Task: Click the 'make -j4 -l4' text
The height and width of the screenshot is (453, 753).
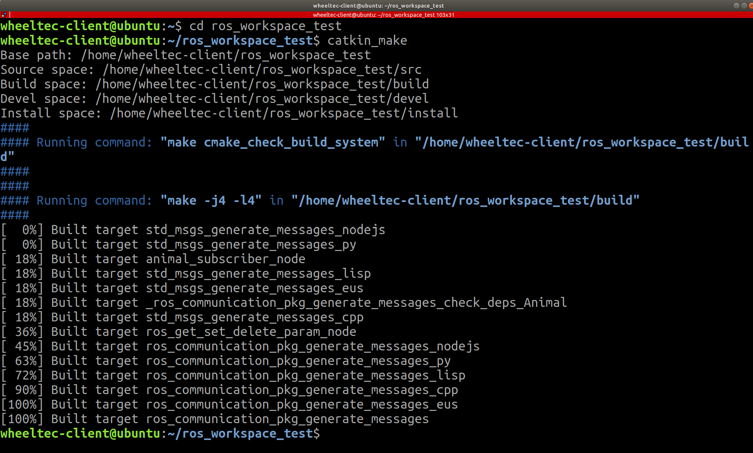Action: coord(210,200)
